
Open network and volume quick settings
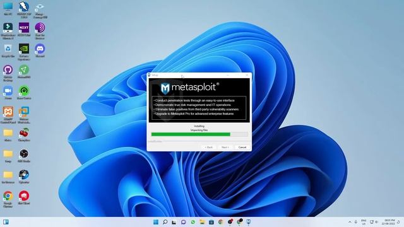[374, 222]
